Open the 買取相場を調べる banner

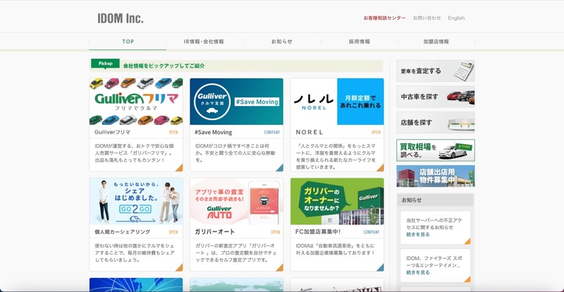[435, 150]
